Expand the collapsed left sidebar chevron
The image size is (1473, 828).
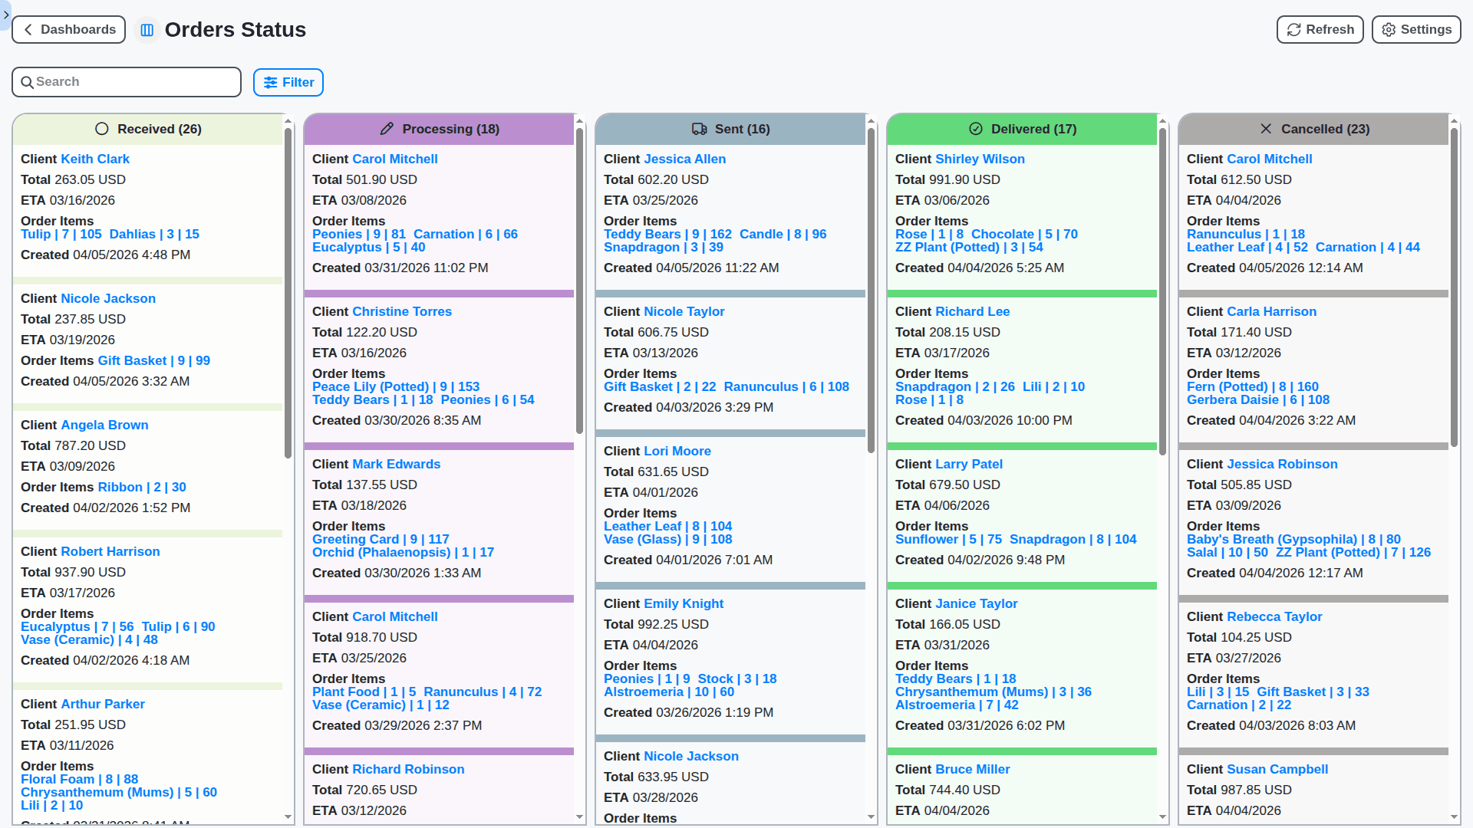coord(5,15)
